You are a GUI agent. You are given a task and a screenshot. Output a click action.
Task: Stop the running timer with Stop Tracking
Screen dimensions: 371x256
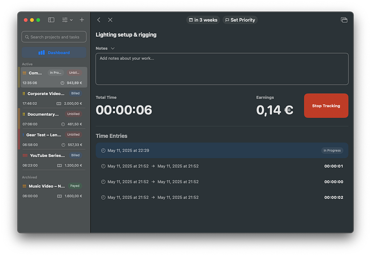point(326,106)
